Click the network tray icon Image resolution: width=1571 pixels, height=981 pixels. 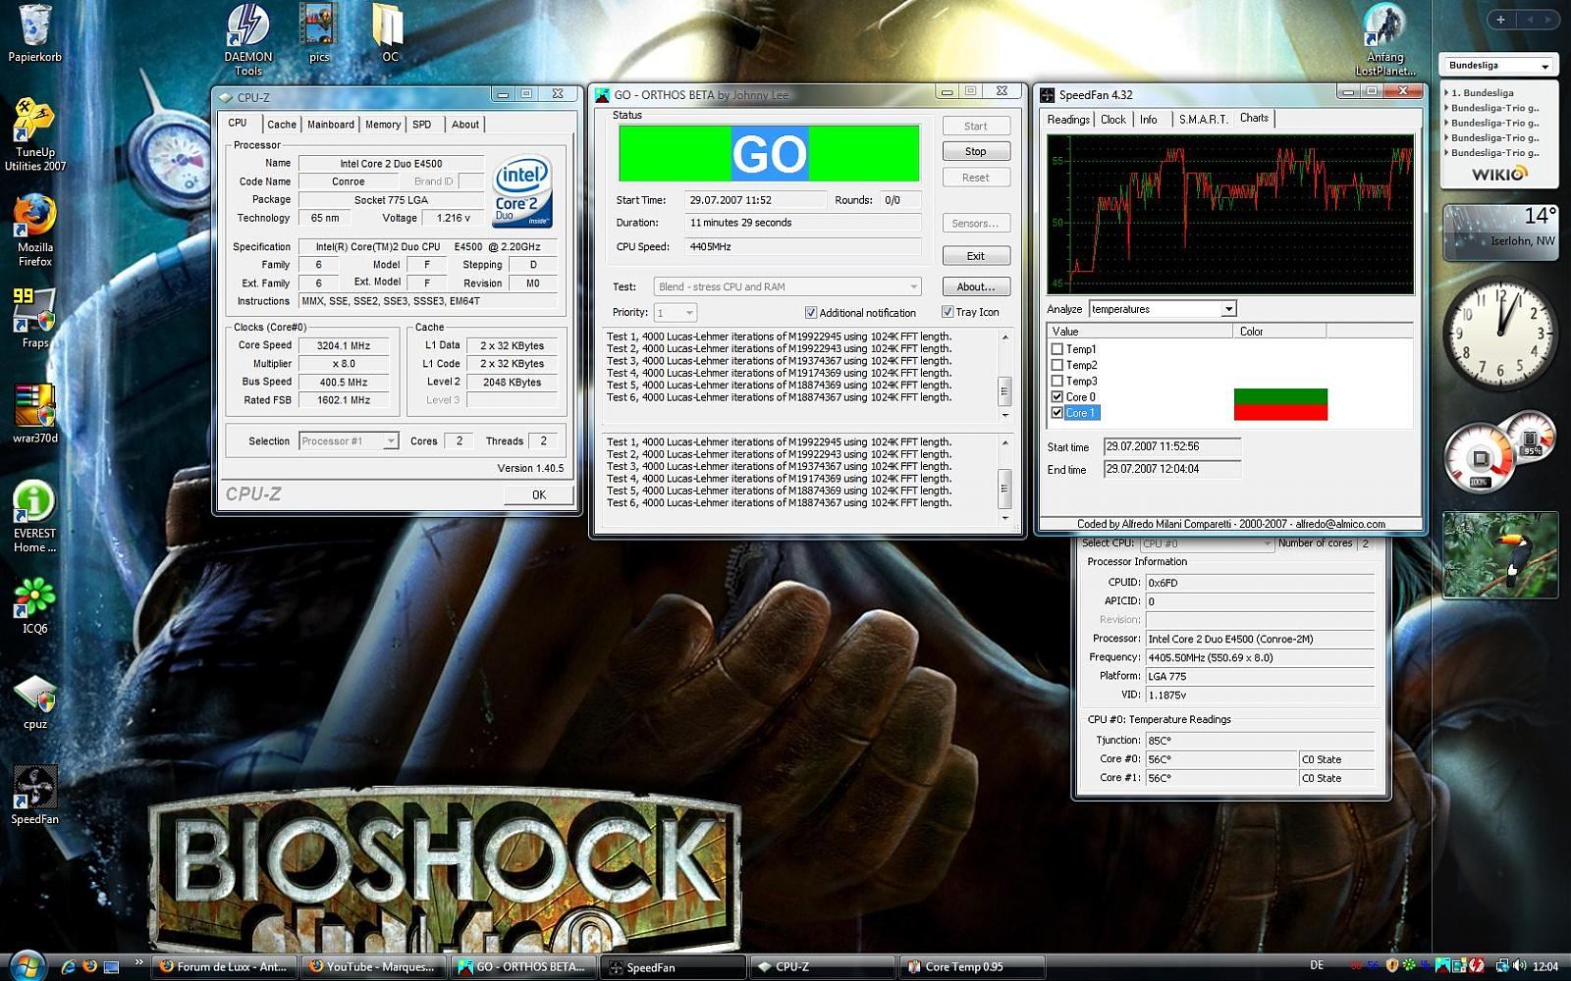[x=1503, y=966]
